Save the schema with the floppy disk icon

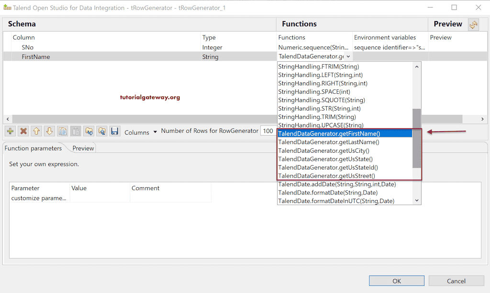[x=115, y=131]
